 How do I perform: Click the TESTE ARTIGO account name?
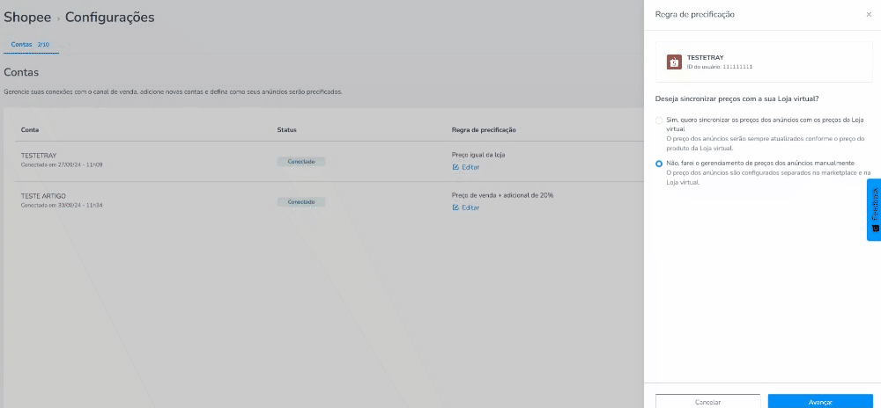pos(43,195)
